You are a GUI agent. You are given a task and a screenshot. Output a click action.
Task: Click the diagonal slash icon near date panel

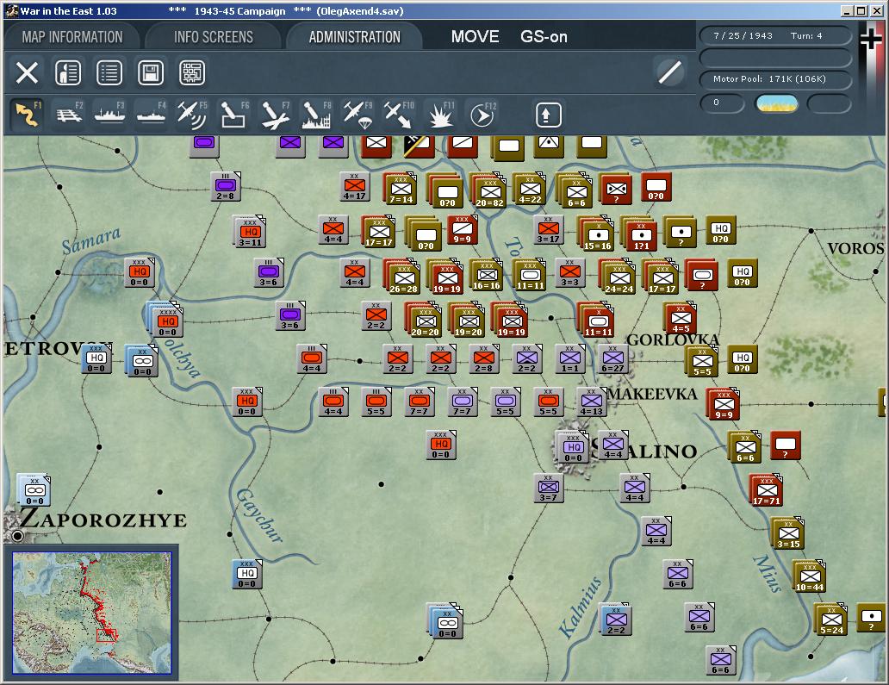[670, 72]
